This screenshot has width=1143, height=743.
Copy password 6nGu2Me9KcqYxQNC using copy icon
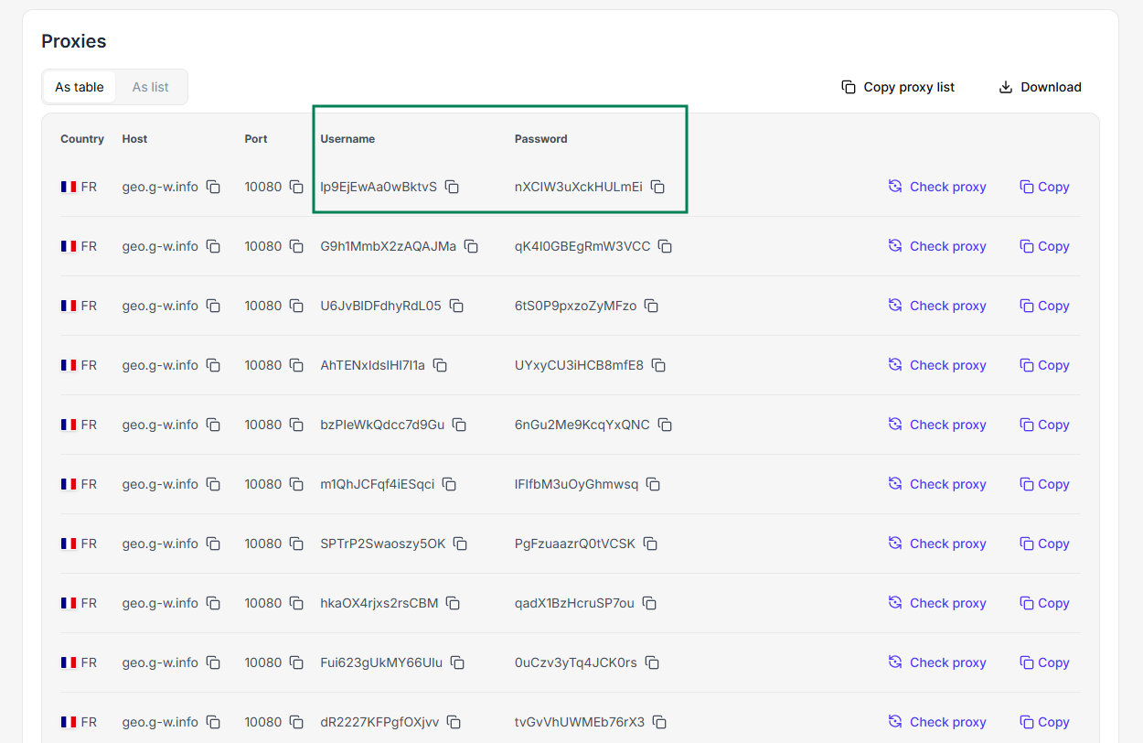(665, 425)
